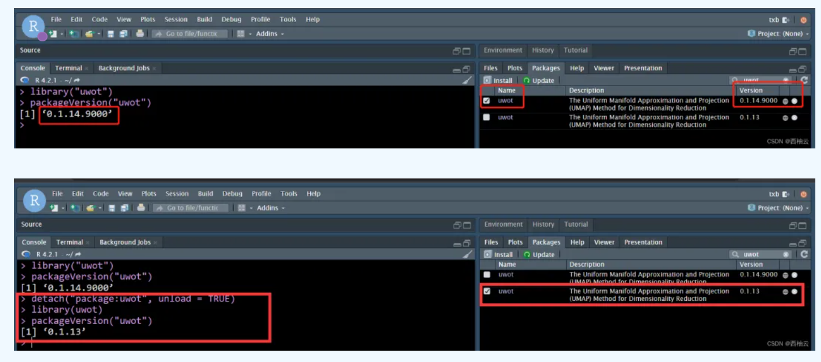Click Print icon in bottom RStudio toolbar
Image resolution: width=821 pixels, height=362 pixels.
click(140, 207)
